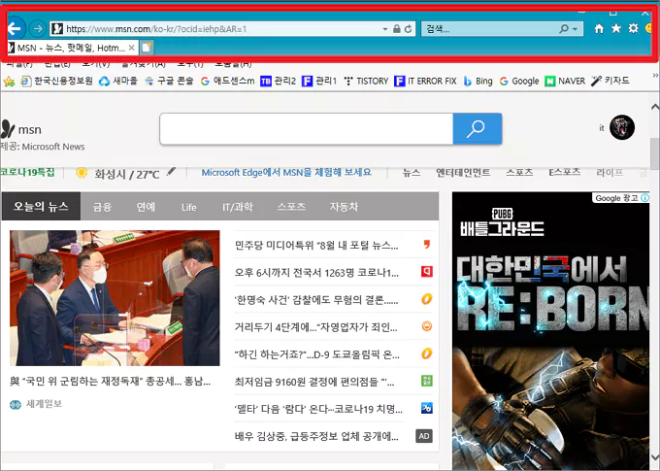Open Google bookmark in favorites bar
Image resolution: width=660 pixels, height=471 pixels.
(519, 81)
